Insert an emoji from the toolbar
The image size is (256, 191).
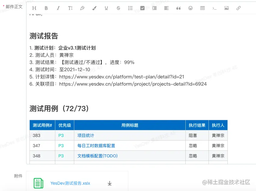click(190, 8)
